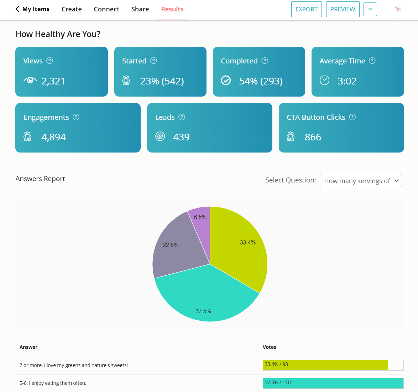Click the eye icon on the Views card

(x=30, y=81)
